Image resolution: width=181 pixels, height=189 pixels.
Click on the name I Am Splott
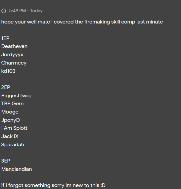(14, 128)
